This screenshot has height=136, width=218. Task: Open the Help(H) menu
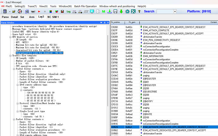(142, 6)
